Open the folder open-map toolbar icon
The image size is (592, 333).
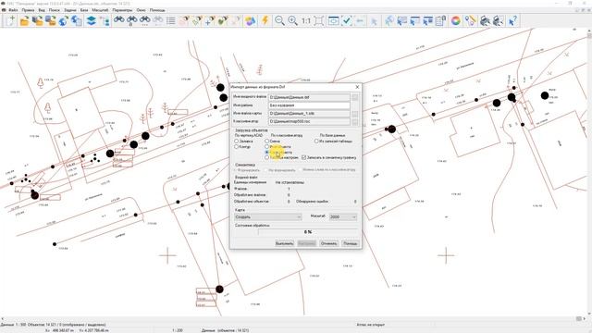click(25, 20)
